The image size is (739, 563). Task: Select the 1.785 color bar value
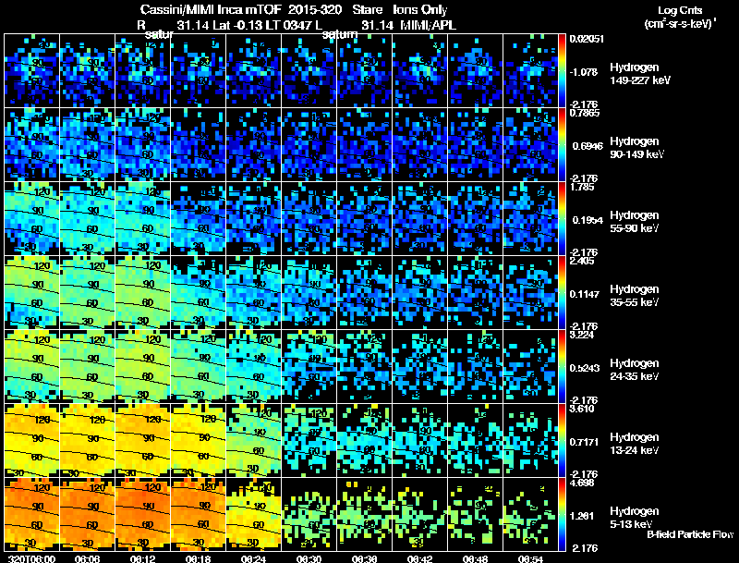coord(582,187)
